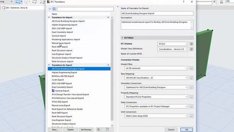234x132 pixels.
Task: Select General Import translator
Action: point(59,36)
